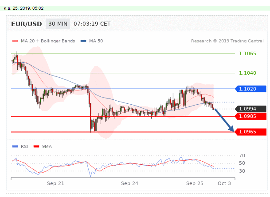Click the black 1.0994 current price tag
Viewport: 270px width, 197px height.
point(251,109)
